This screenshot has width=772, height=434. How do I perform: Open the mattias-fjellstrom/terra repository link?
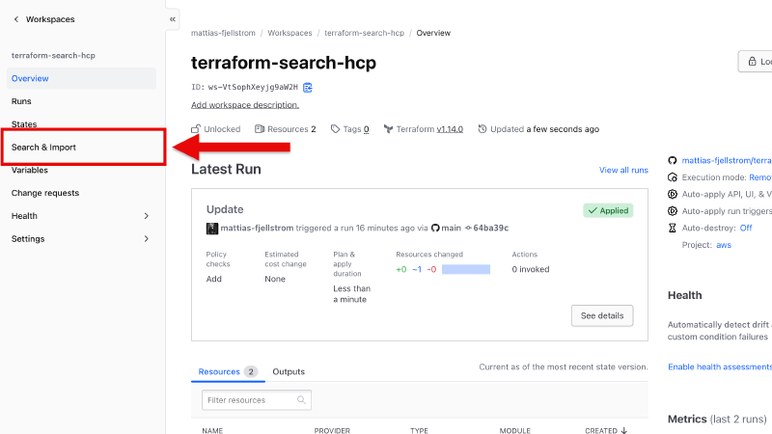coord(727,160)
